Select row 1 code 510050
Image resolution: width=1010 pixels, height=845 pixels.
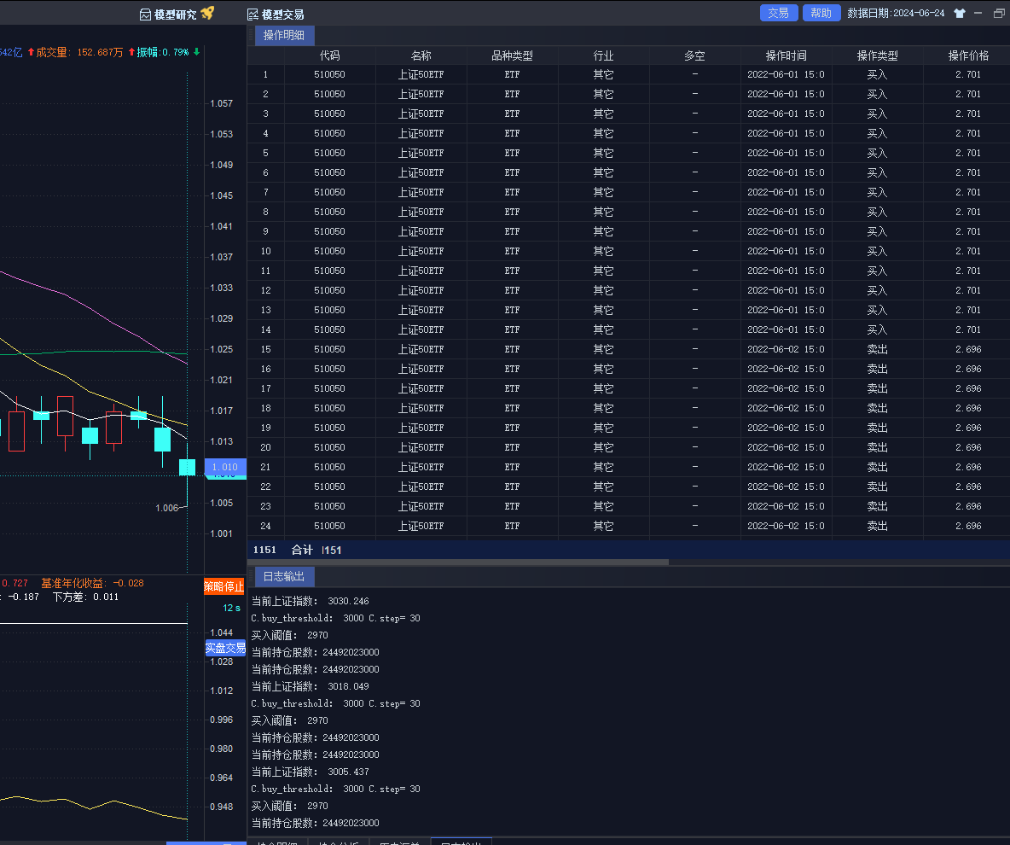click(x=330, y=74)
